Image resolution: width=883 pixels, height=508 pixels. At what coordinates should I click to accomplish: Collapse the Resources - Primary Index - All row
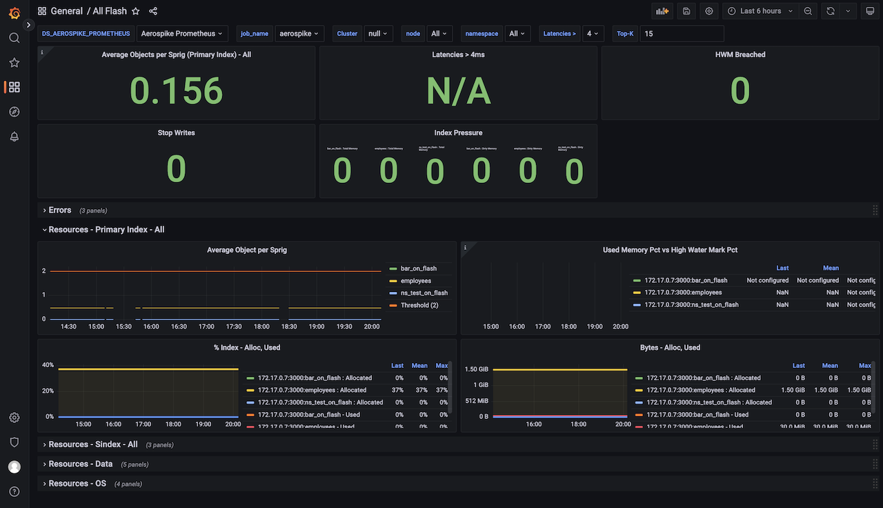point(106,229)
